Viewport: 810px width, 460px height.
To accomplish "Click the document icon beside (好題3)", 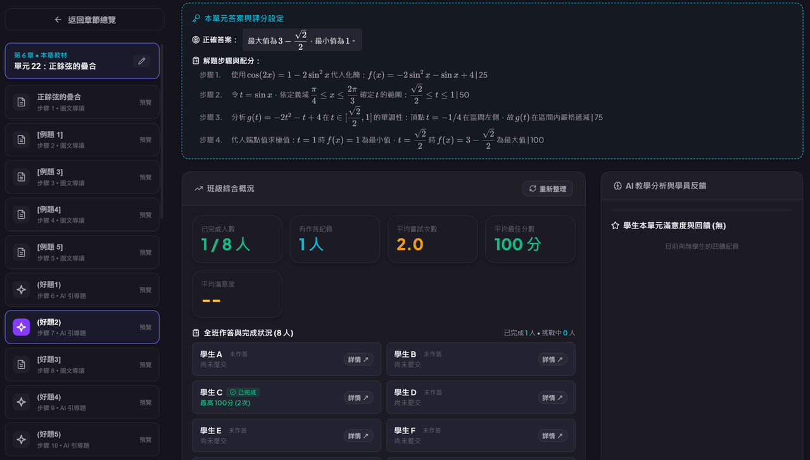I will (22, 364).
